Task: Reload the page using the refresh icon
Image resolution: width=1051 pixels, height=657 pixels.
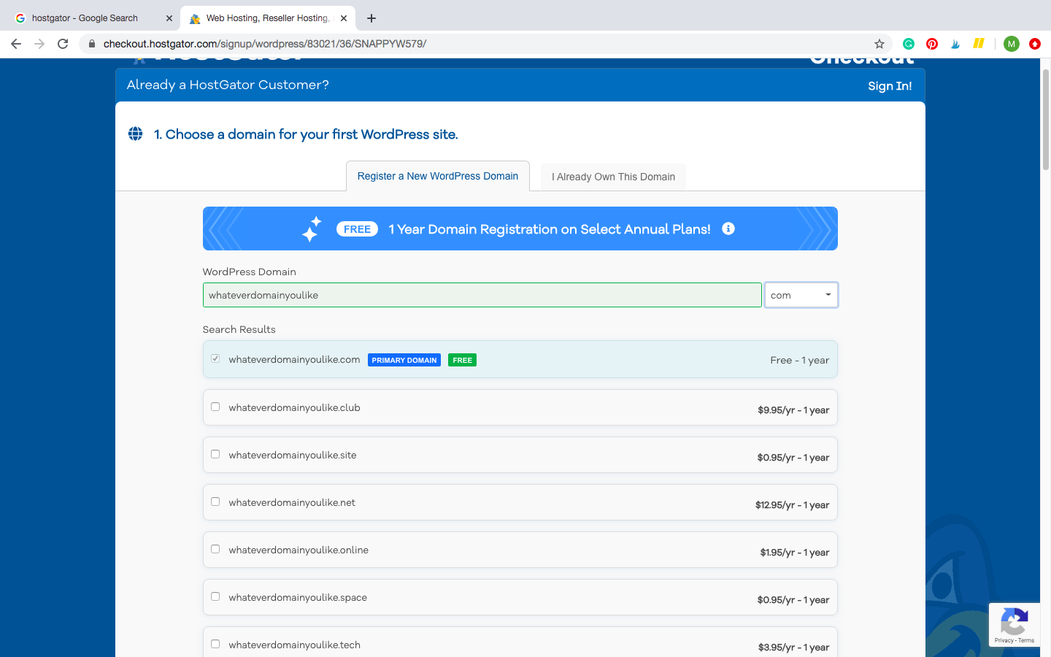Action: (x=63, y=44)
